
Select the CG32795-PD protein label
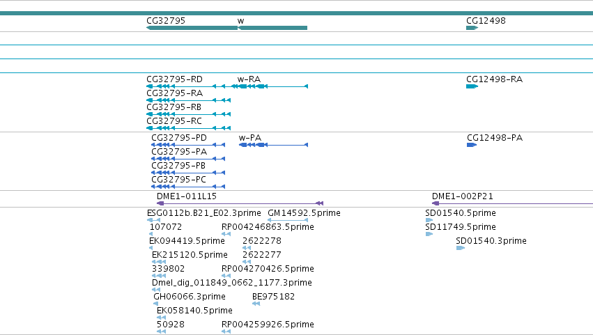pos(179,138)
